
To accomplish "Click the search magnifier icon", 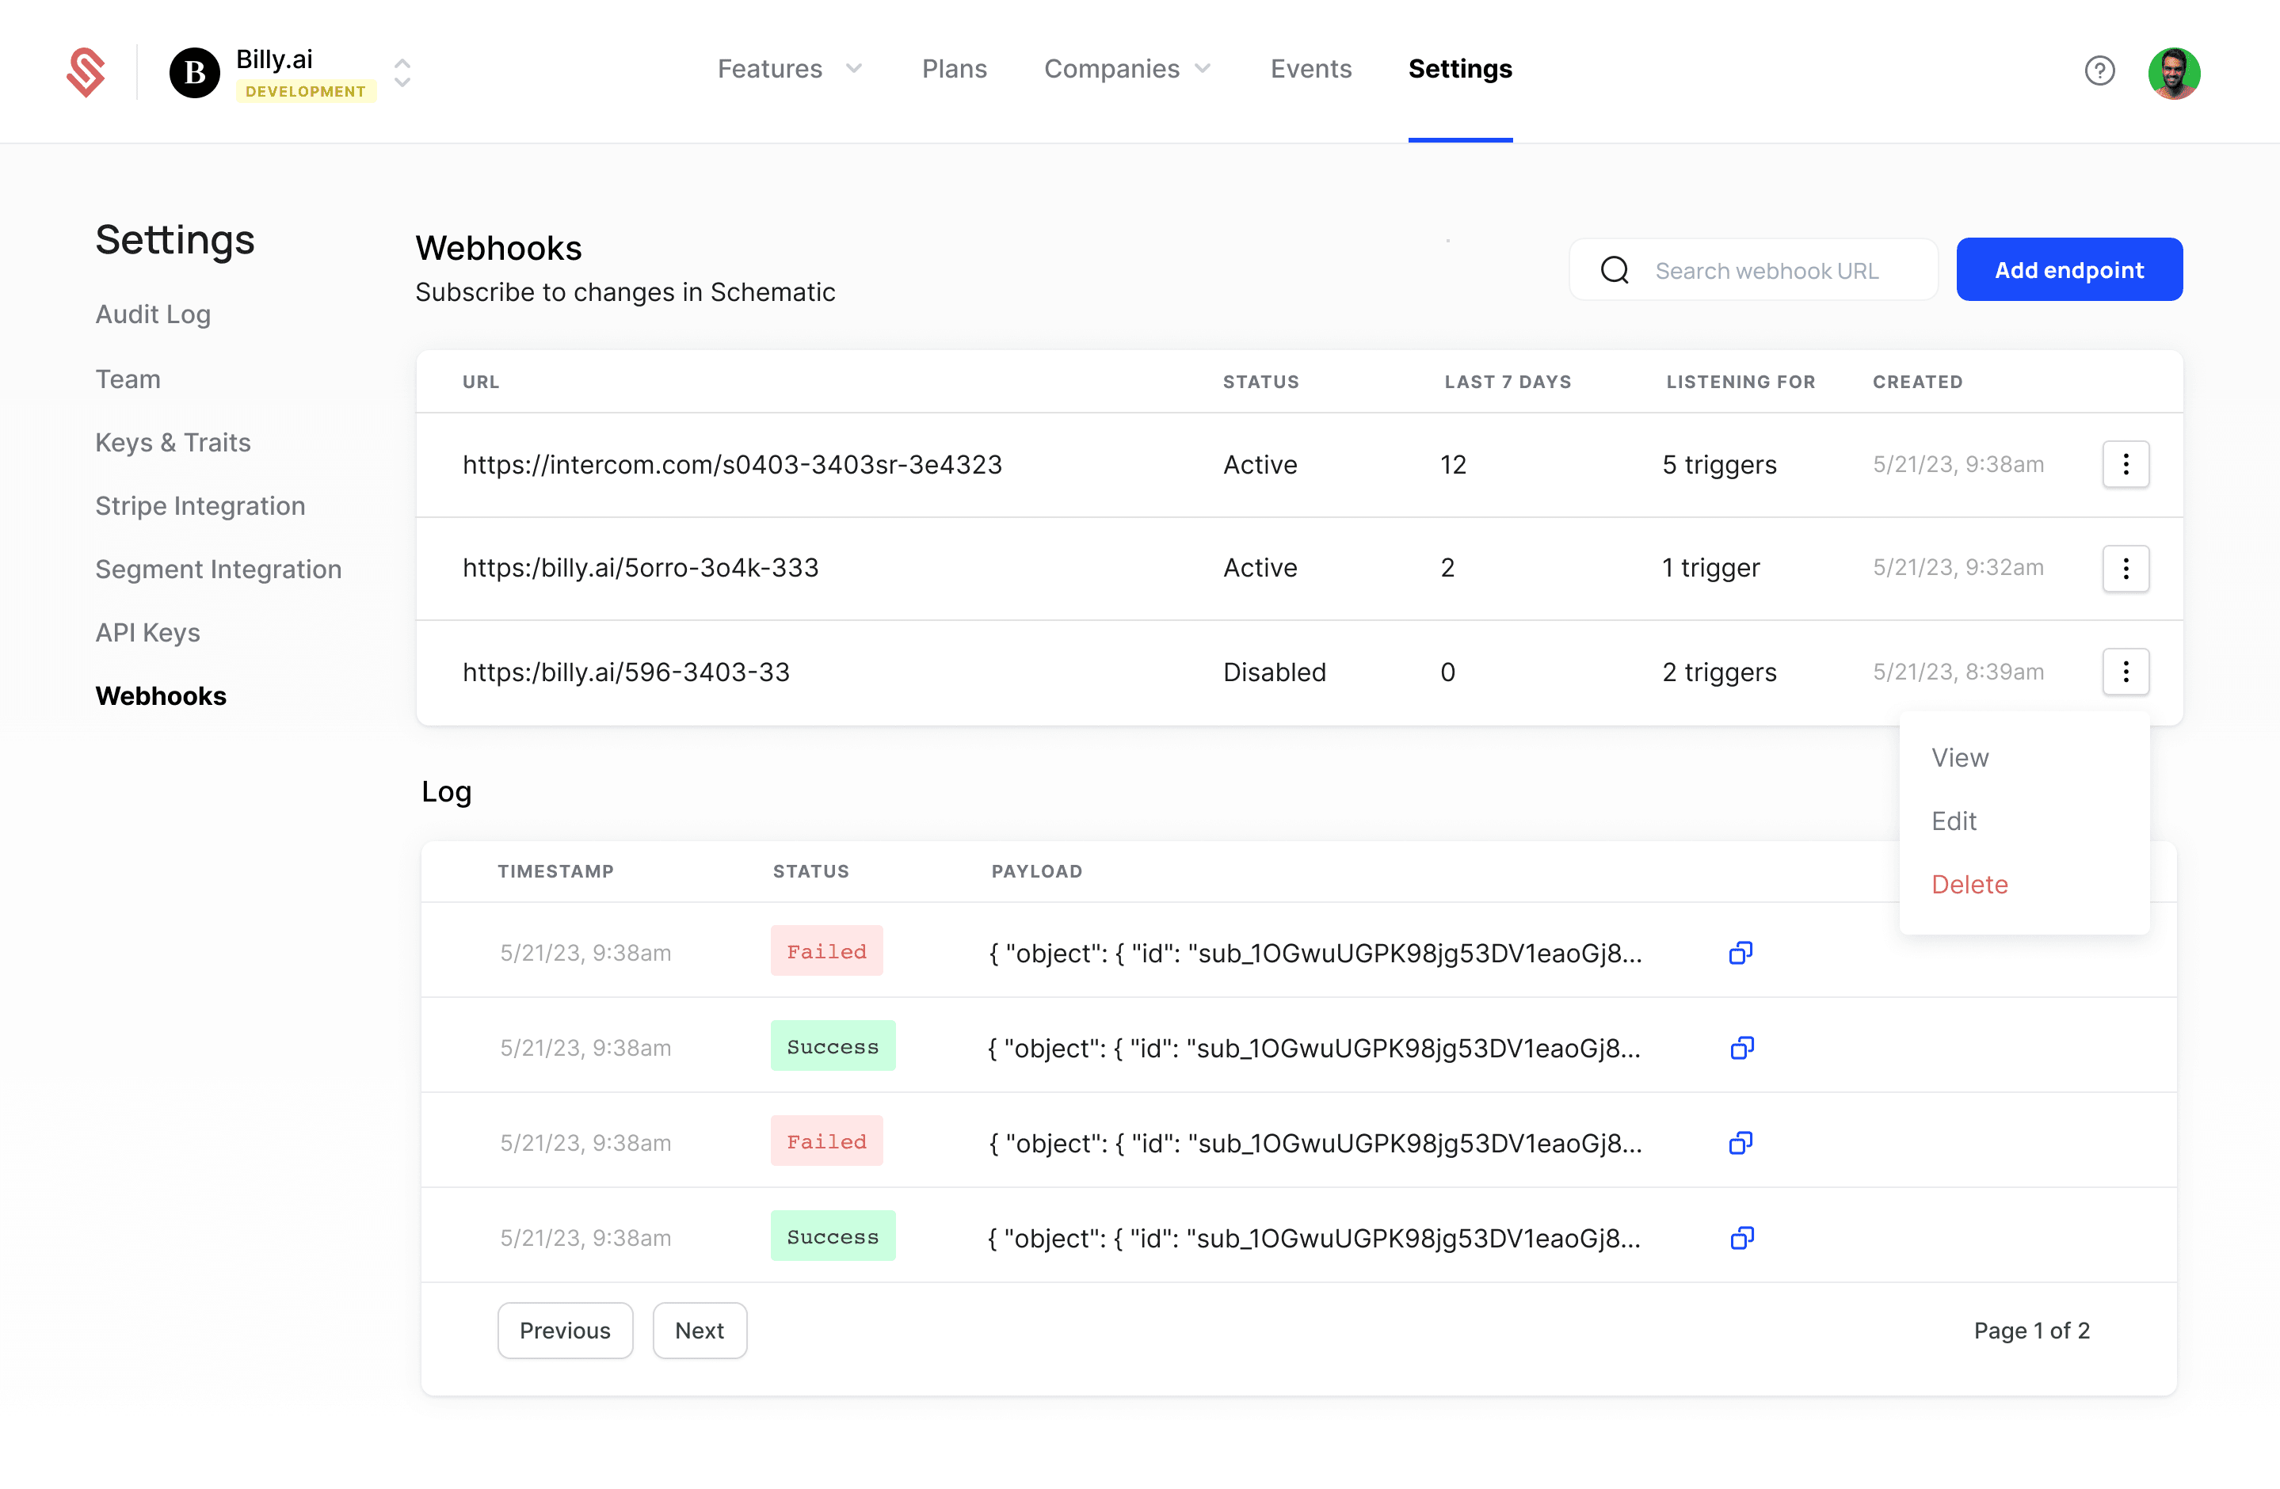I will tap(1615, 270).
